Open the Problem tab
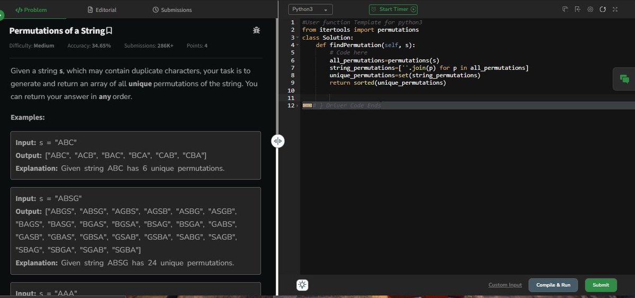 point(31,10)
